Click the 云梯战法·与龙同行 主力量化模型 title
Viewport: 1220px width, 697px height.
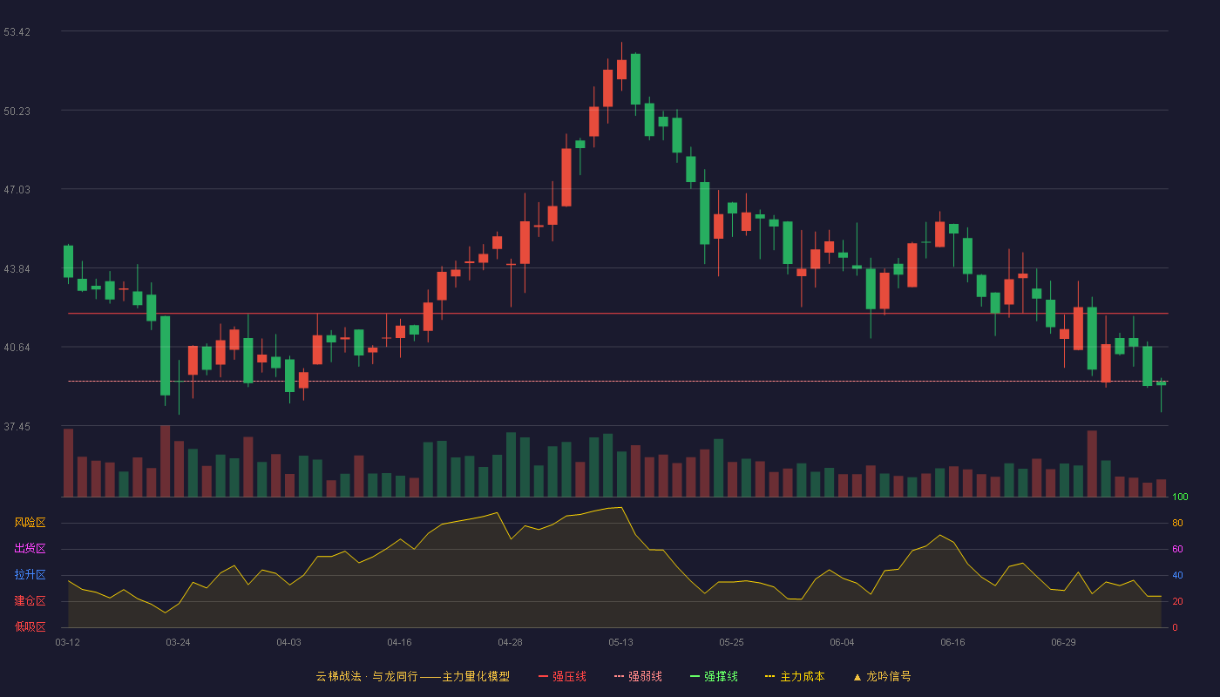(x=412, y=676)
